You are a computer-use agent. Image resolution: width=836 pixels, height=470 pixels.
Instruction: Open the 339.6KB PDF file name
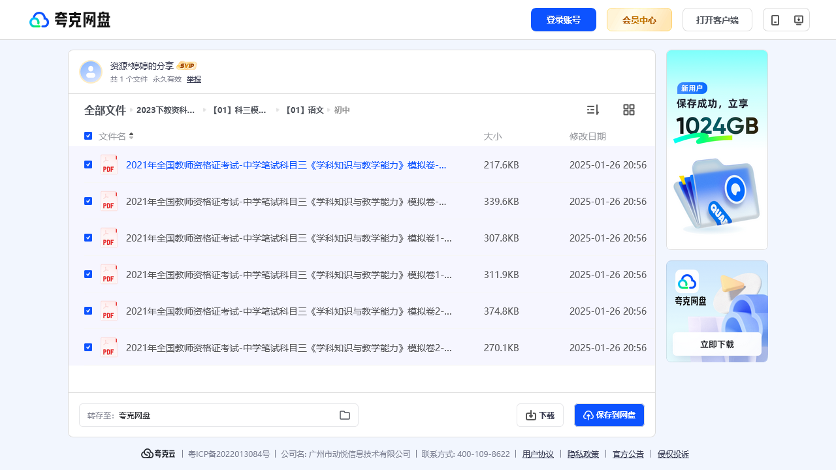tap(286, 202)
